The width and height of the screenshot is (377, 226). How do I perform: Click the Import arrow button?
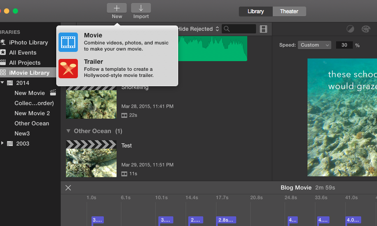click(141, 8)
